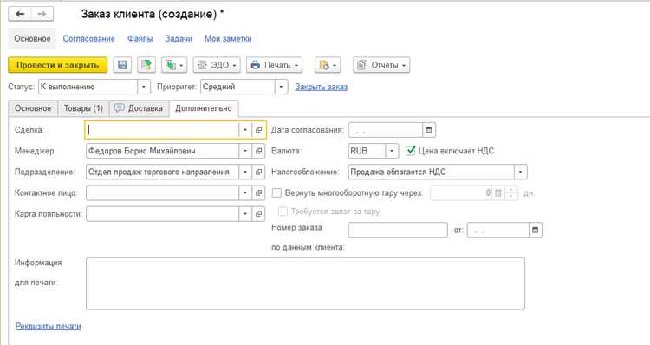Click the post document icon beside save
Viewport: 650px width, 345px height.
[146, 65]
